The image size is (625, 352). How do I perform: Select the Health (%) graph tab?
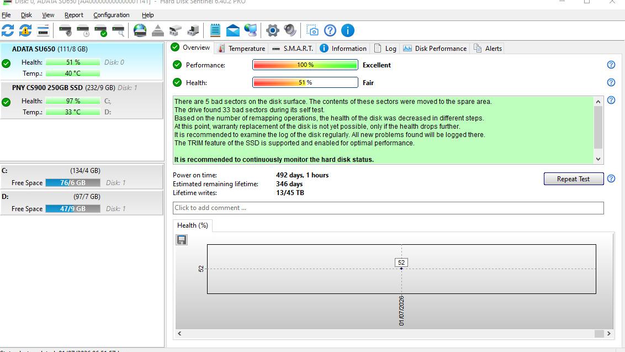click(193, 225)
